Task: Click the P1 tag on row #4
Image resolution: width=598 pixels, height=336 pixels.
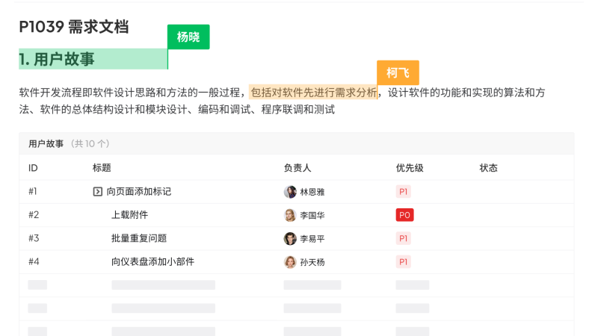Action: pos(403,262)
